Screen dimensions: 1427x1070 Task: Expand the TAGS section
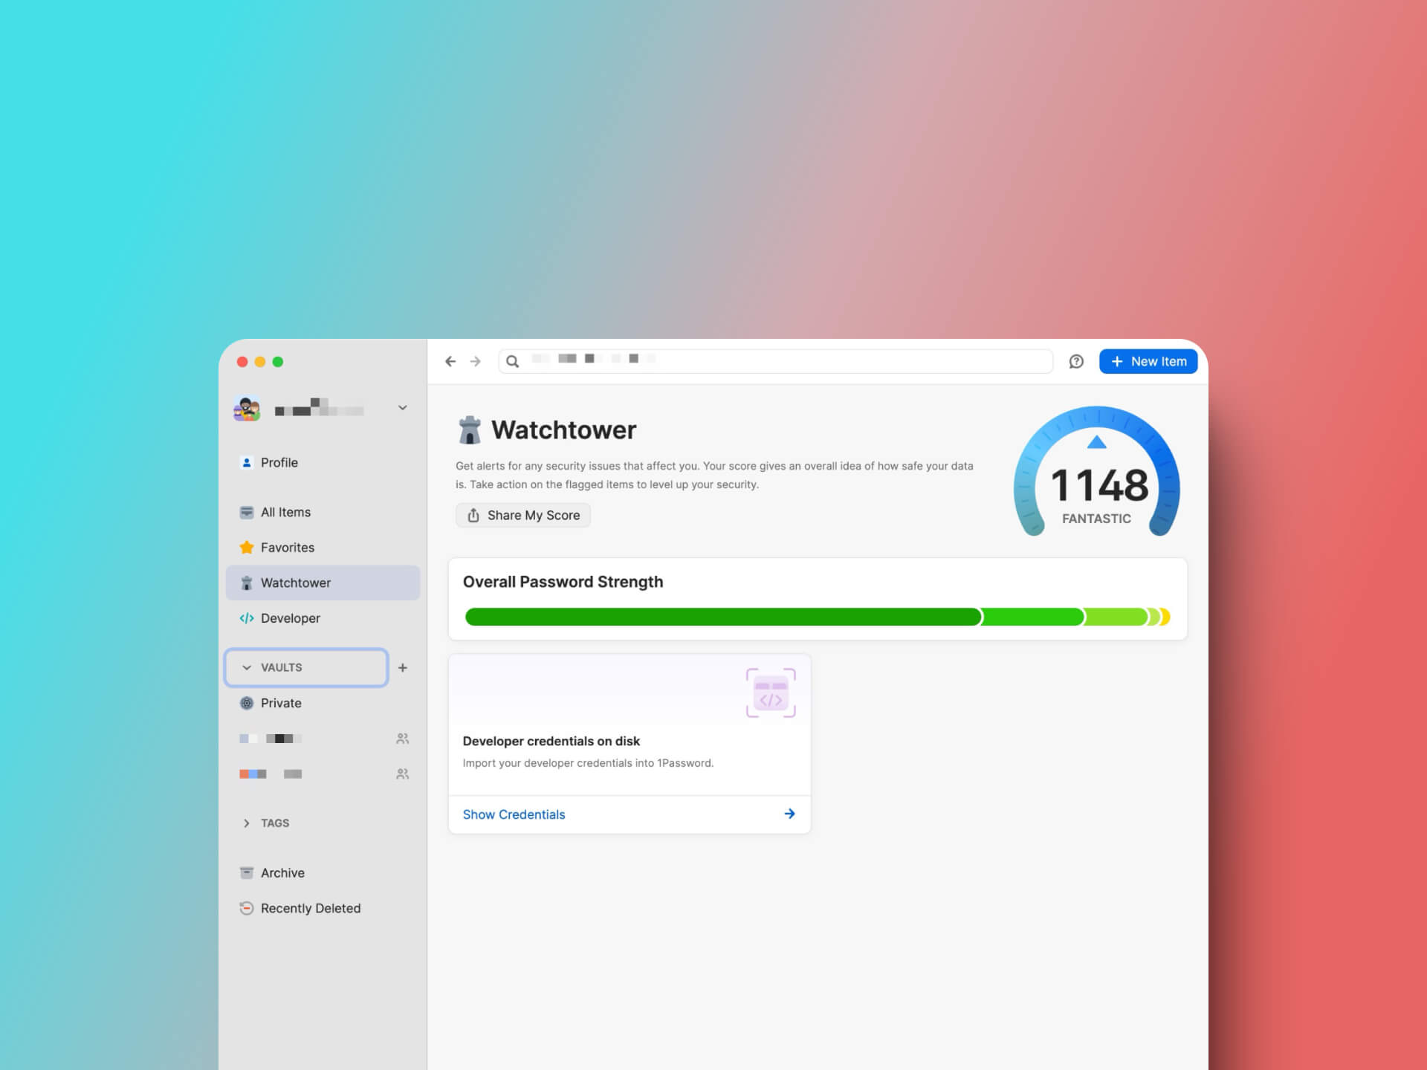click(x=248, y=822)
